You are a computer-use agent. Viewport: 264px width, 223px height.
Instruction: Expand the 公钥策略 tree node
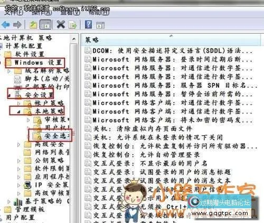pos(18,160)
